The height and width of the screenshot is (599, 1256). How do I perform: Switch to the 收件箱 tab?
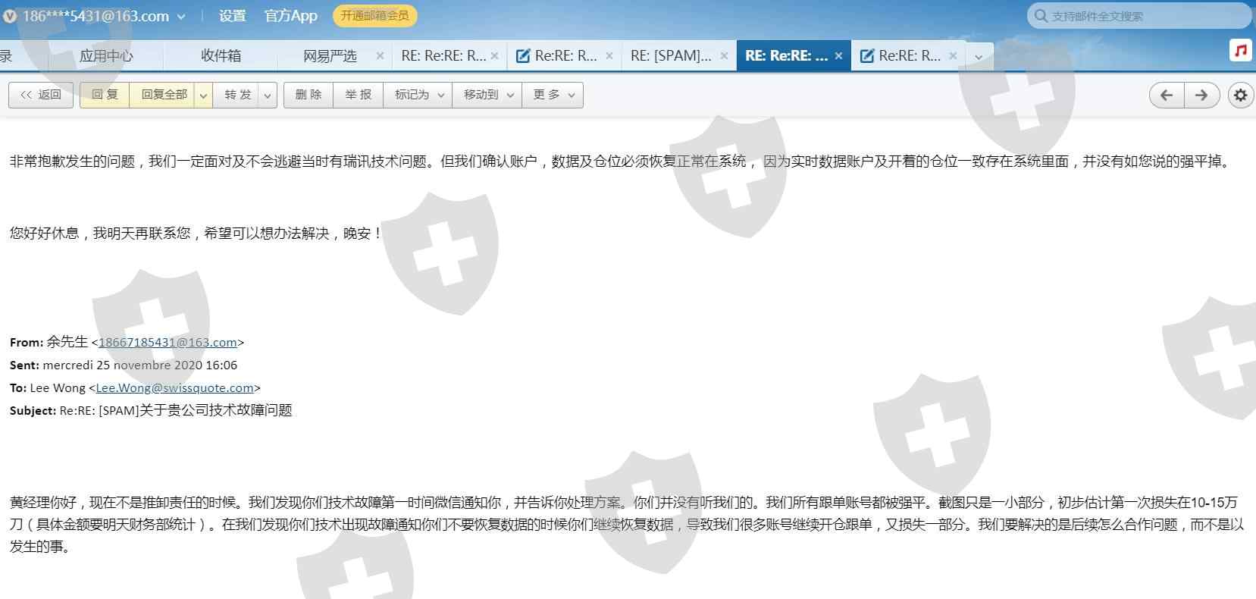221,55
